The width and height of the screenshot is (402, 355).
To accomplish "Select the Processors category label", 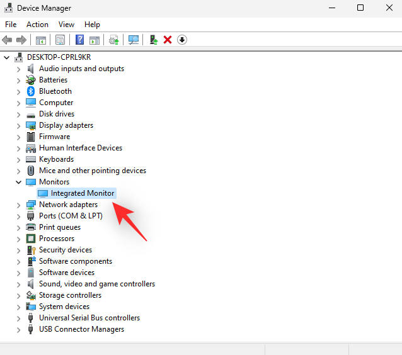I will (57, 239).
